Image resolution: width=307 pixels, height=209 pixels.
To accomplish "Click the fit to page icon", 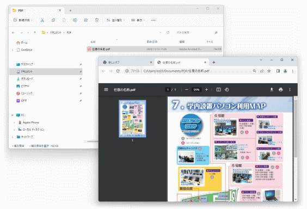I will [218, 89].
